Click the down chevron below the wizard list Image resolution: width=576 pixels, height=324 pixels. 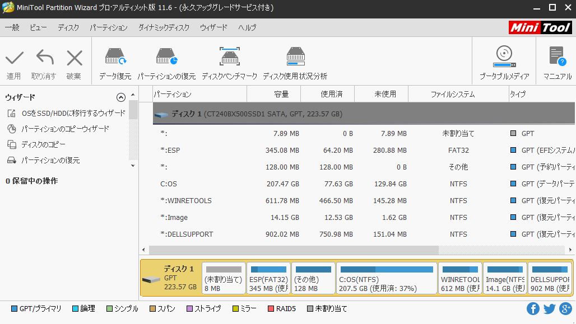click(x=132, y=166)
